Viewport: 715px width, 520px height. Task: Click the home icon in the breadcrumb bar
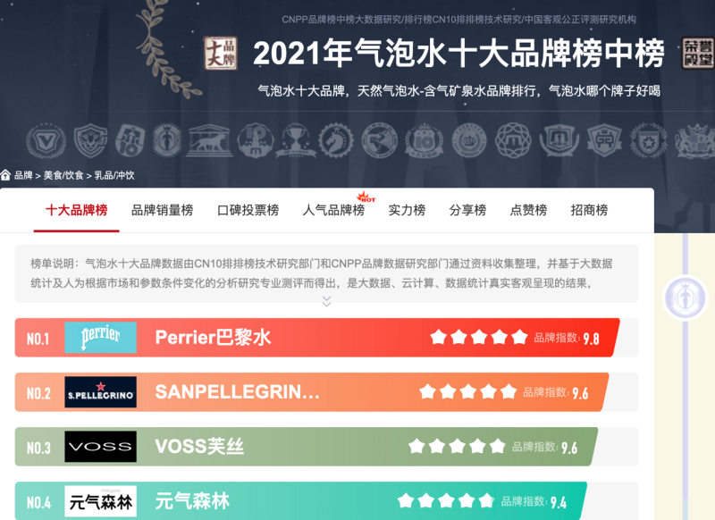coord(9,176)
